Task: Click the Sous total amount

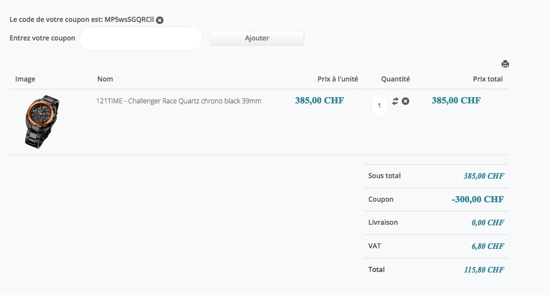Action: coord(484,176)
